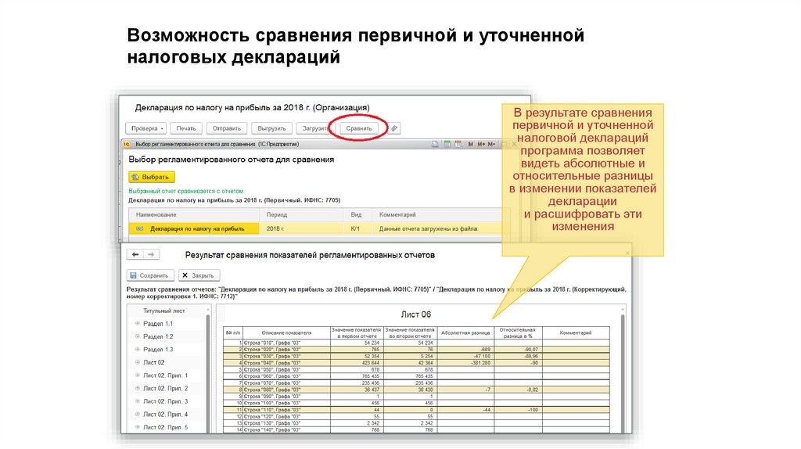Open the calendar icon in title bar
Screen dimensions: 801x449
point(457,145)
